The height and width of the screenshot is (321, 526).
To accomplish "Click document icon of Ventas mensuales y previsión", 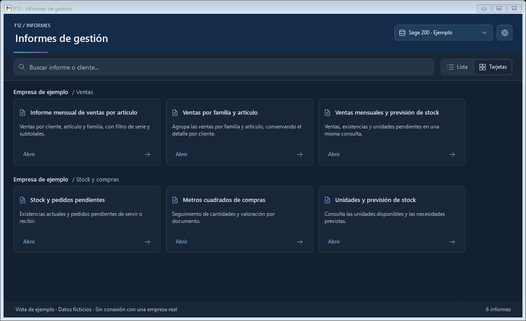I will [x=327, y=112].
